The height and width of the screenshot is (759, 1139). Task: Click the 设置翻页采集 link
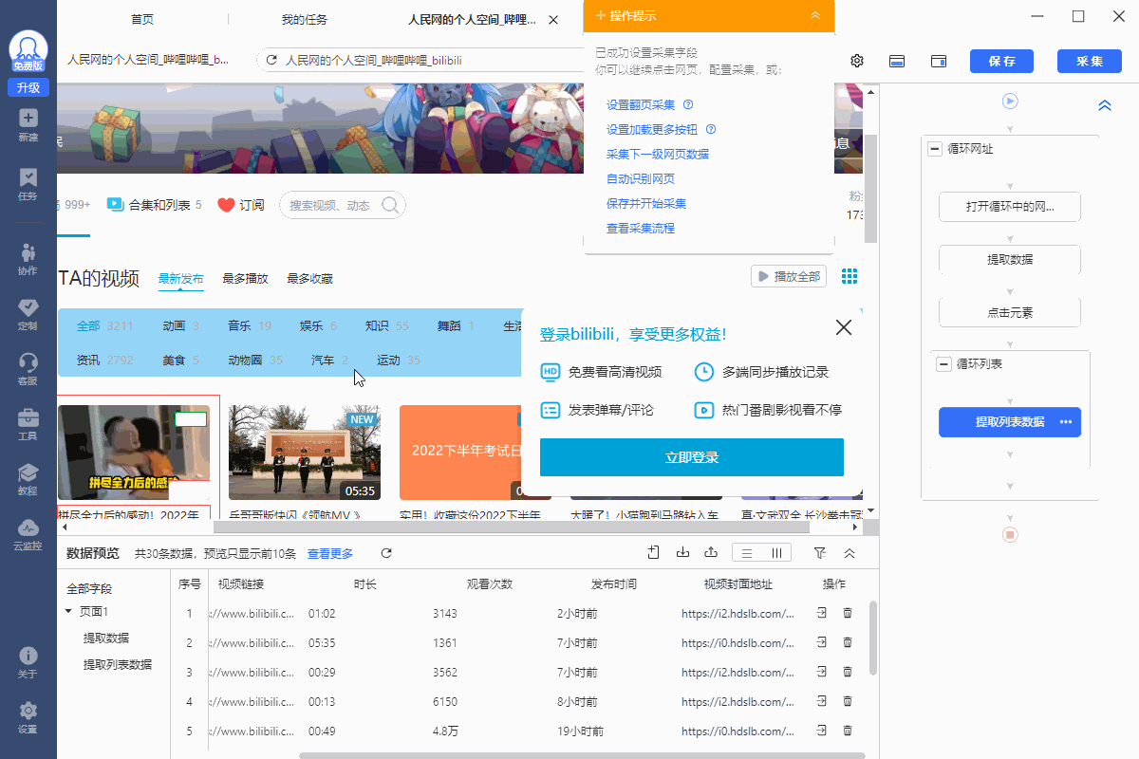[x=641, y=104]
